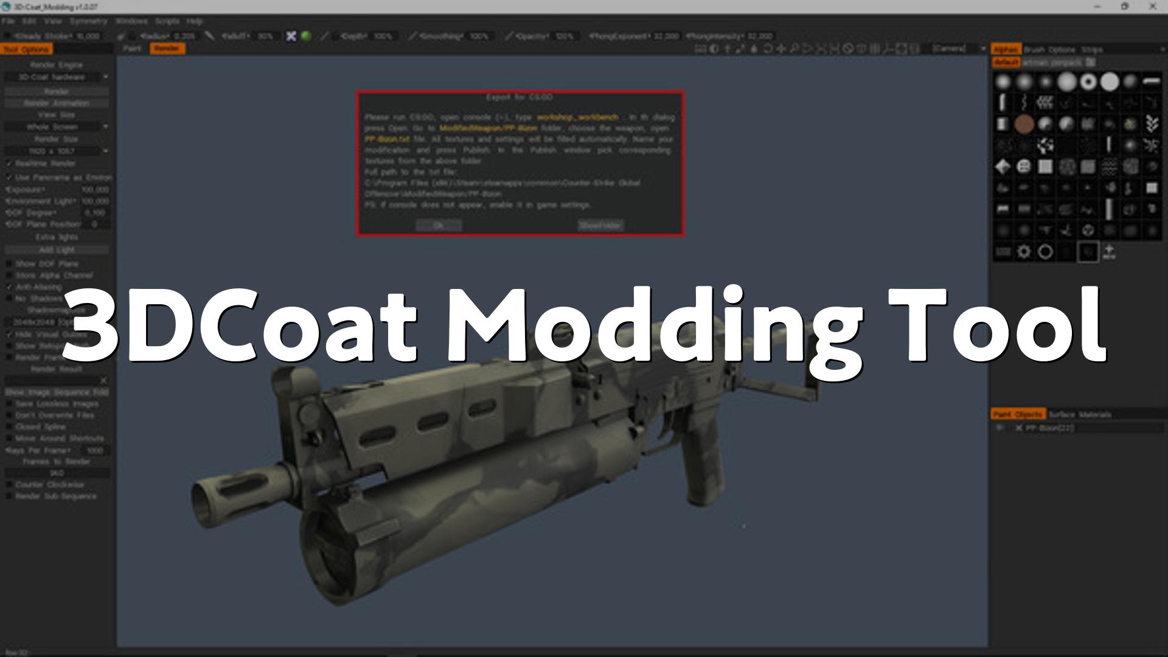Toggle Hide Visual Guides checkbox
The width and height of the screenshot is (1168, 657).
coord(9,335)
